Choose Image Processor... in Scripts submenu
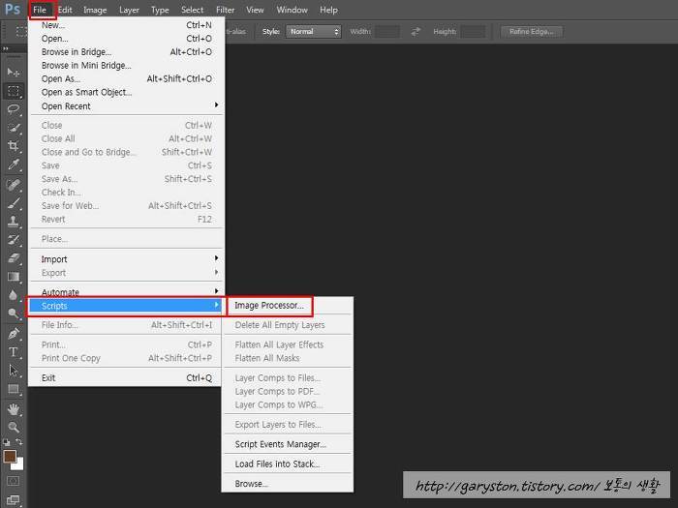 click(x=288, y=306)
